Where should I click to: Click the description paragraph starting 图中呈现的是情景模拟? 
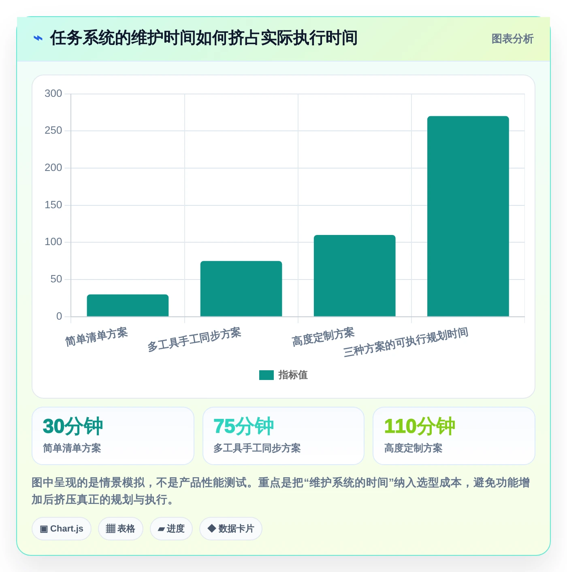point(281,491)
